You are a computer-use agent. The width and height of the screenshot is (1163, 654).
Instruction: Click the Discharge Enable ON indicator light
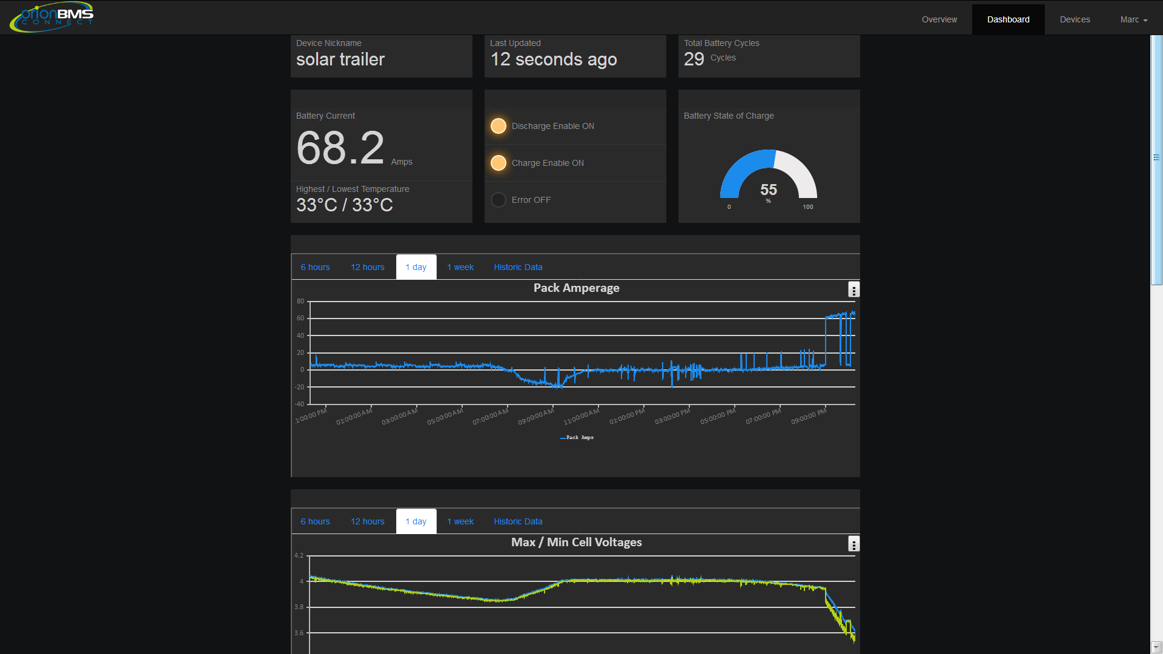(499, 126)
